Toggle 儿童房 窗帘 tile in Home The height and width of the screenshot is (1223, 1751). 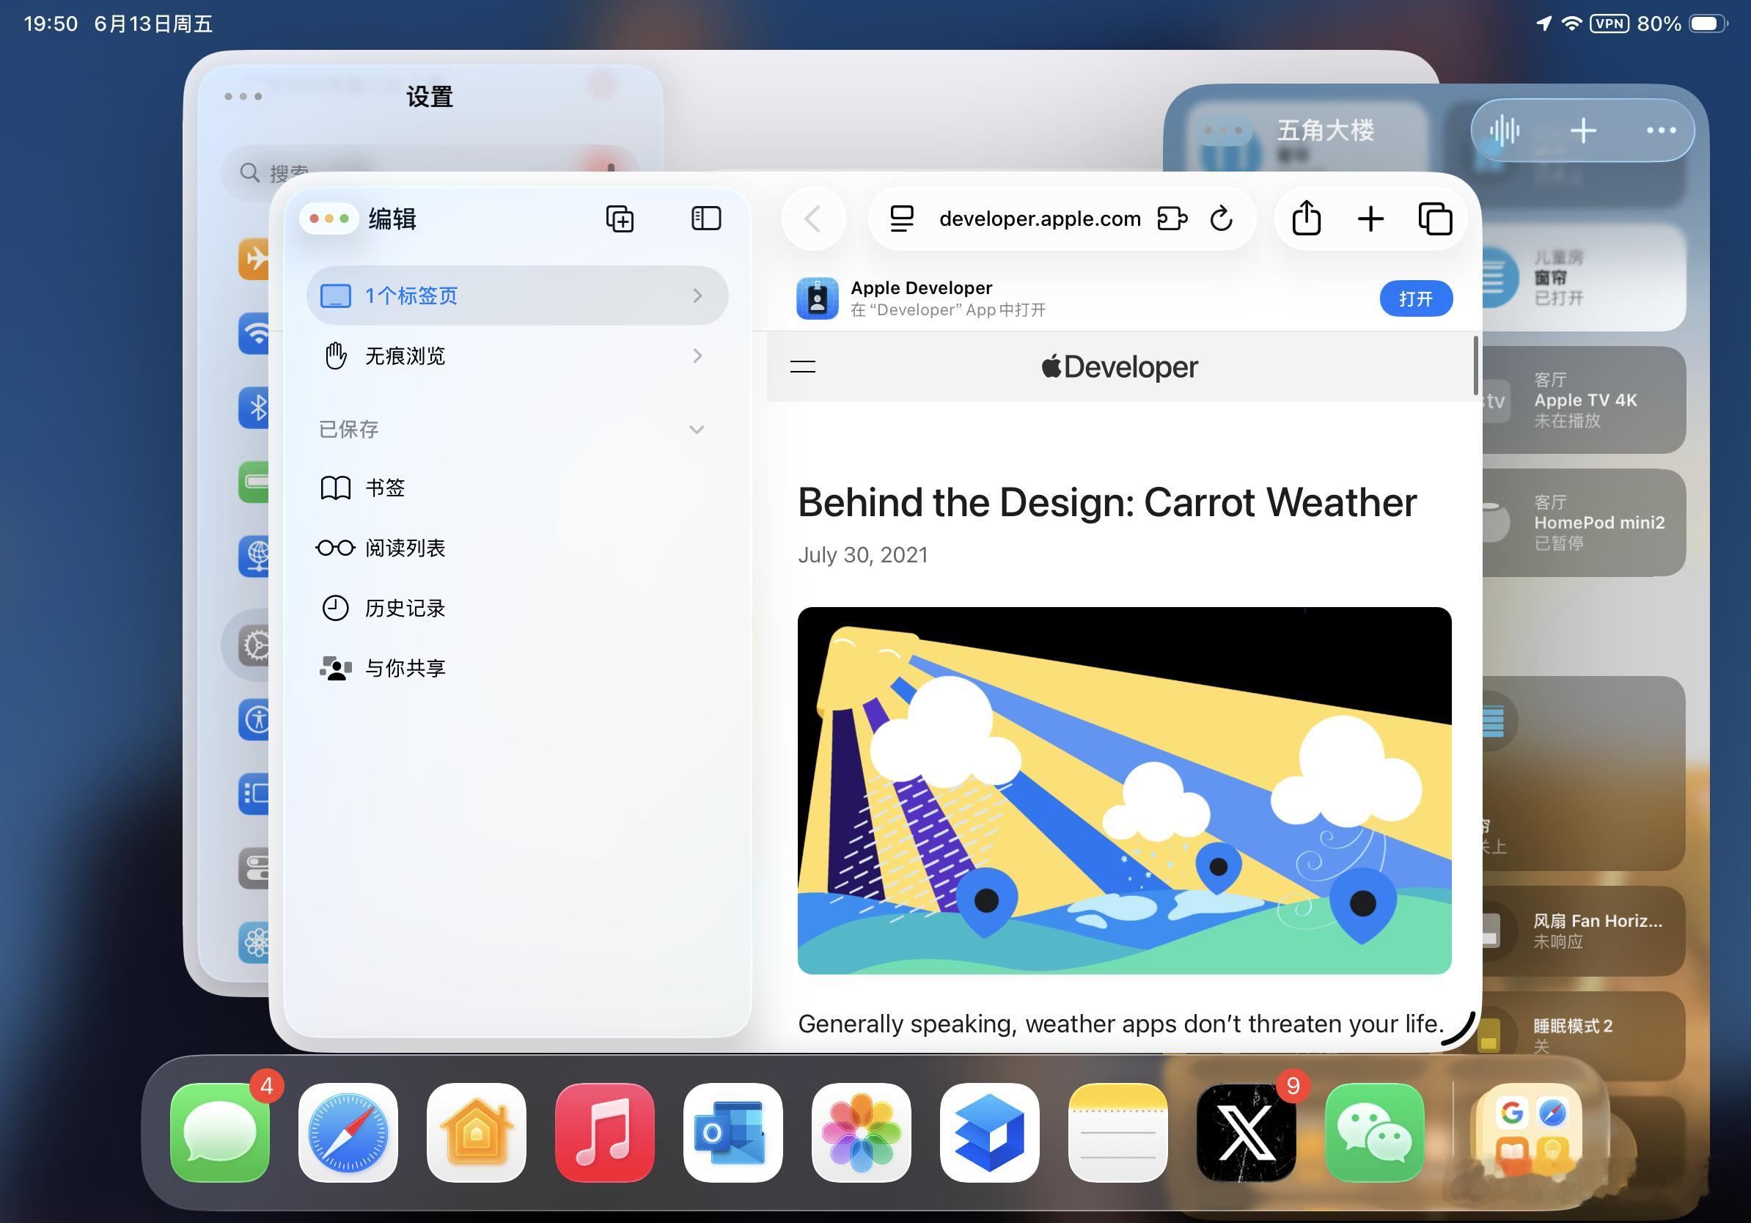click(1584, 276)
